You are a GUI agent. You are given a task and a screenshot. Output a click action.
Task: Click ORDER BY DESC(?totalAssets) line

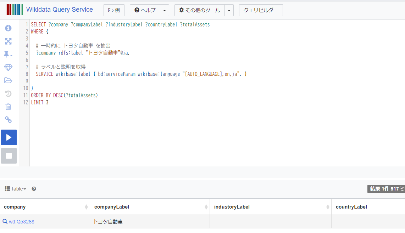pyautogui.click(x=64, y=96)
